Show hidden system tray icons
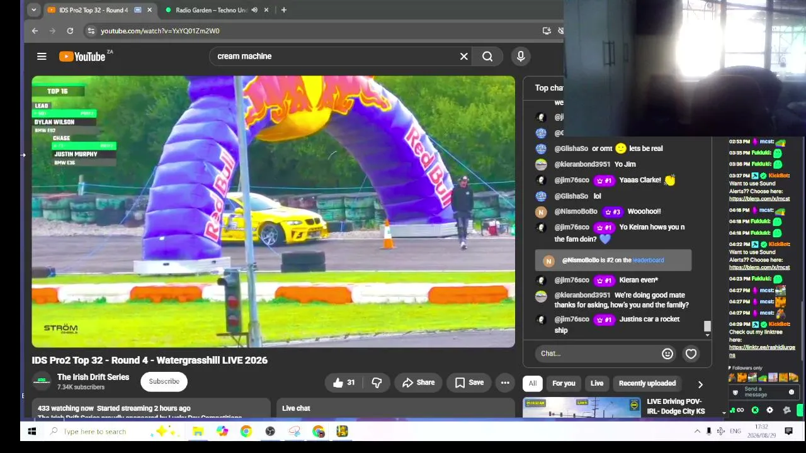This screenshot has width=806, height=453. [697, 432]
